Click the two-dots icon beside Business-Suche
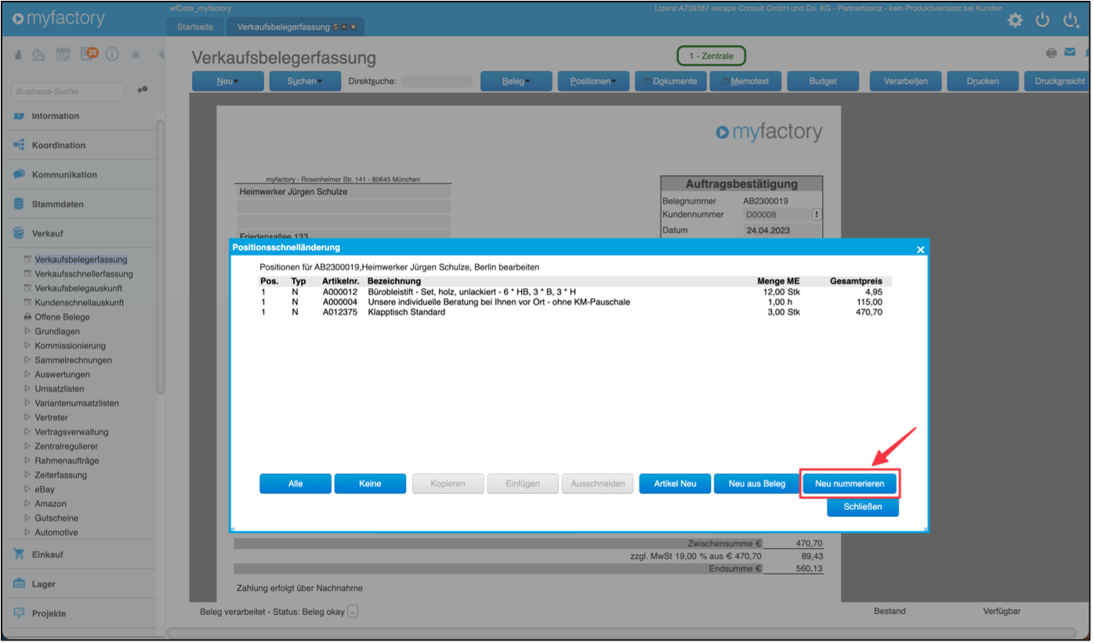 point(142,89)
